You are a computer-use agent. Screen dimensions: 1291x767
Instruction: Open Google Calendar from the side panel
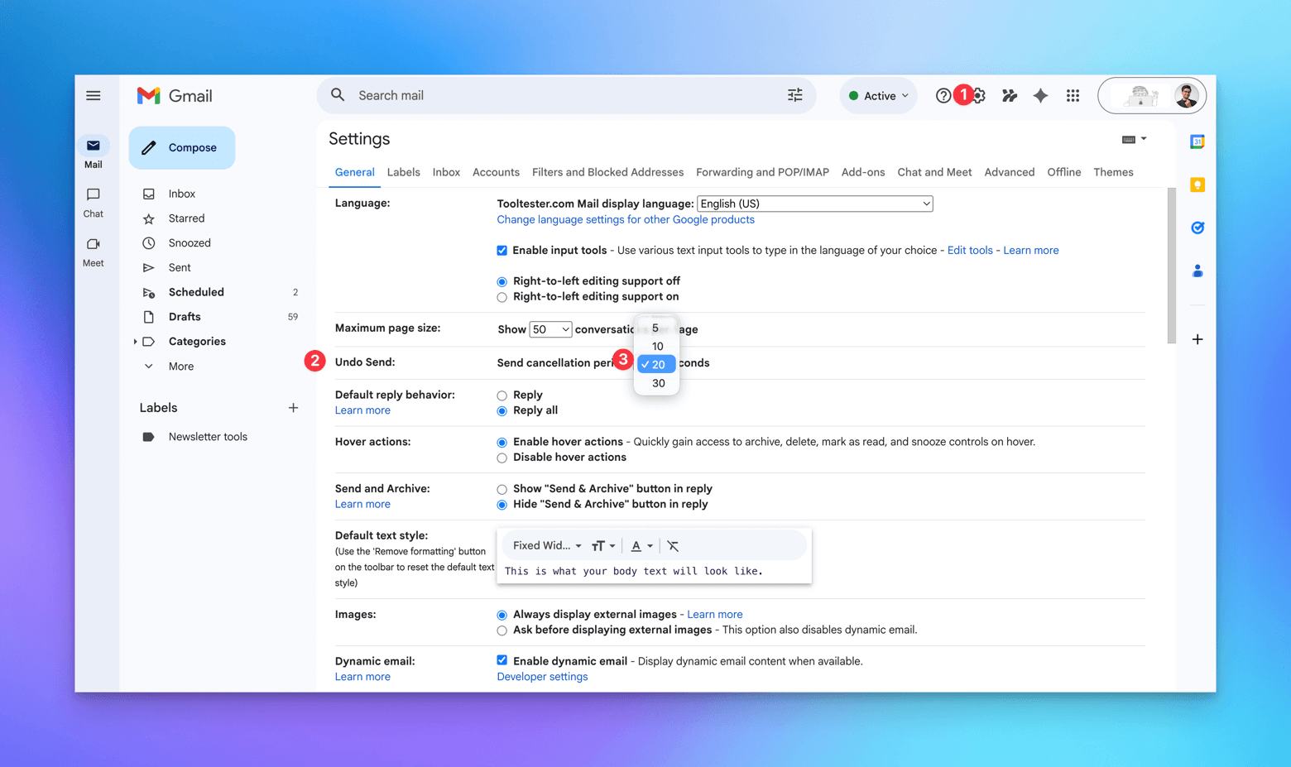(1197, 141)
